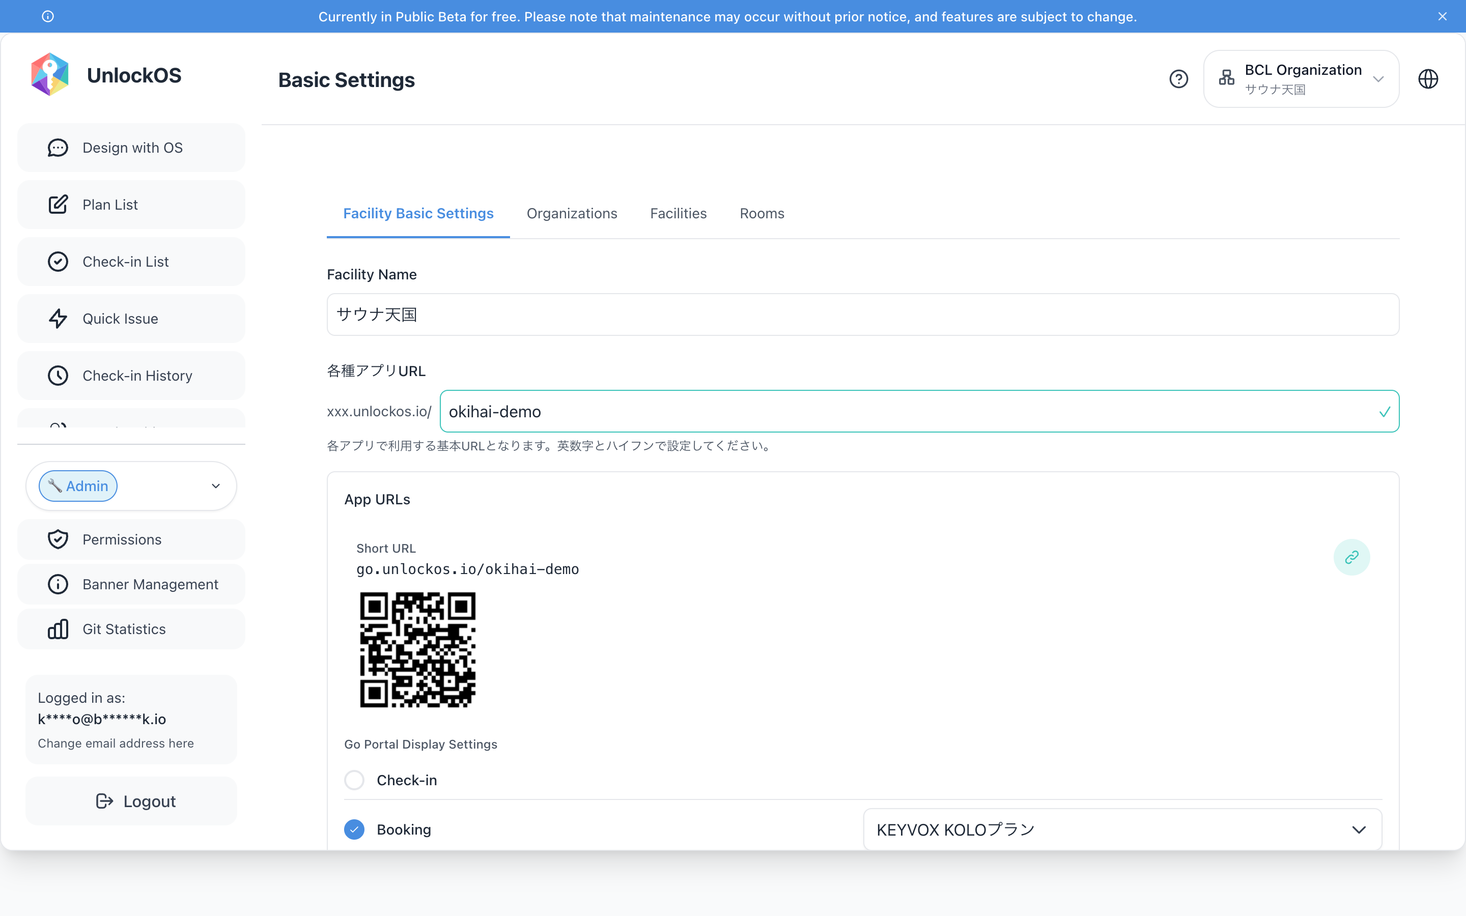Open Git Statistics page
Image resolution: width=1466 pixels, height=916 pixels.
[131, 629]
